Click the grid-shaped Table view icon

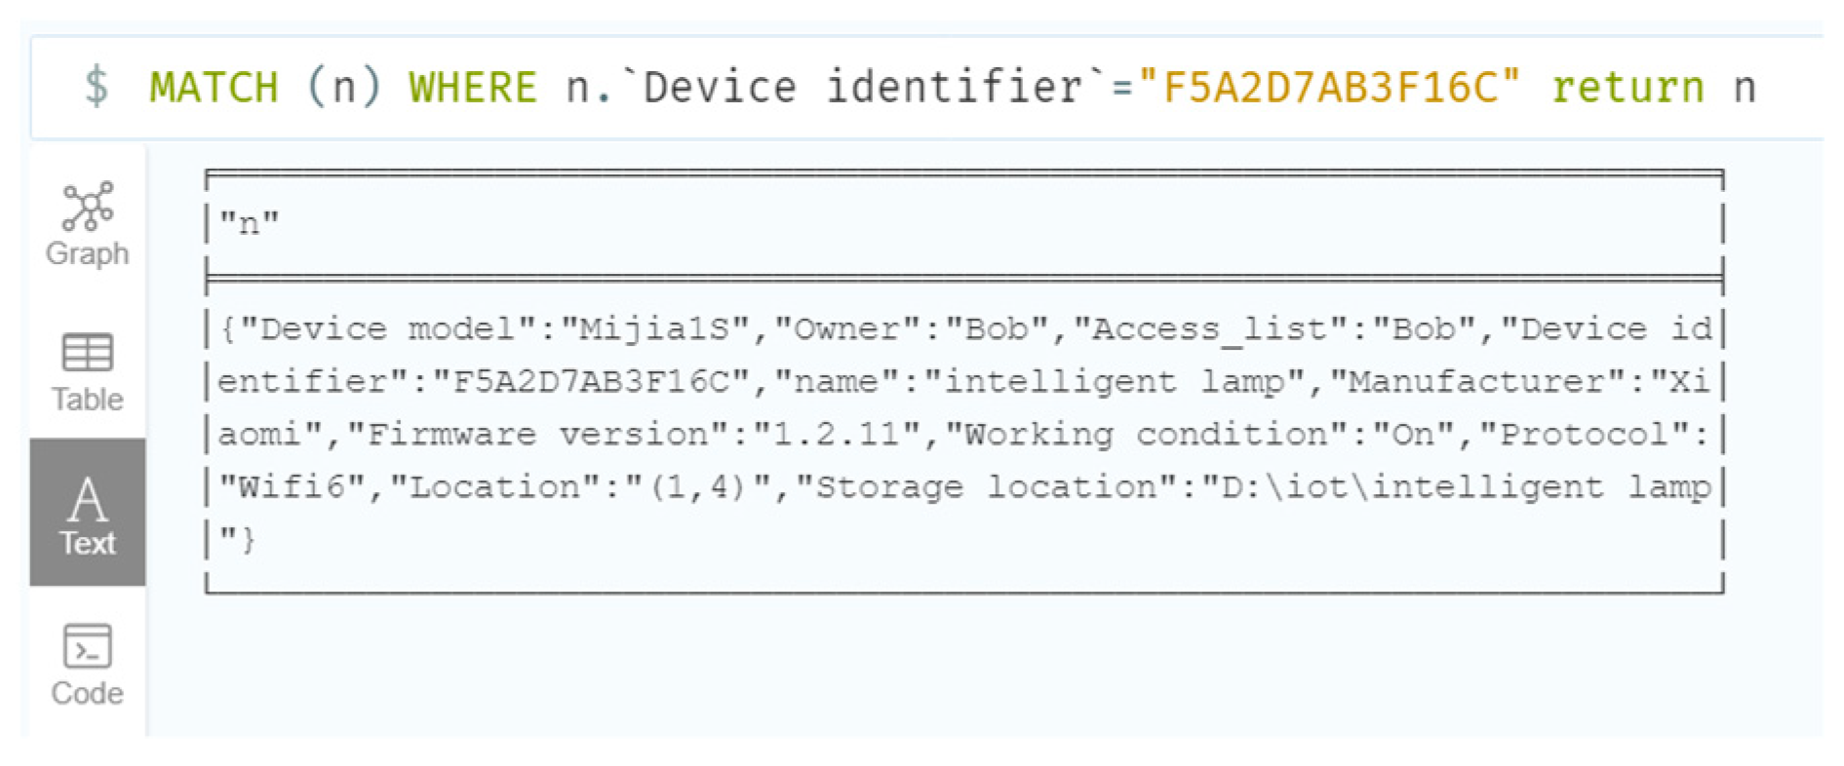[x=88, y=353]
